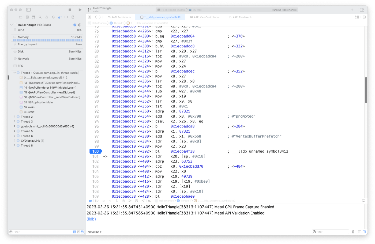Image resolution: width=375 pixels, height=244 pixels.
Task: Click the Run play button
Action: [80, 10]
